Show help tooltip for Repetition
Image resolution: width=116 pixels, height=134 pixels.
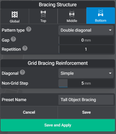click(25, 48)
